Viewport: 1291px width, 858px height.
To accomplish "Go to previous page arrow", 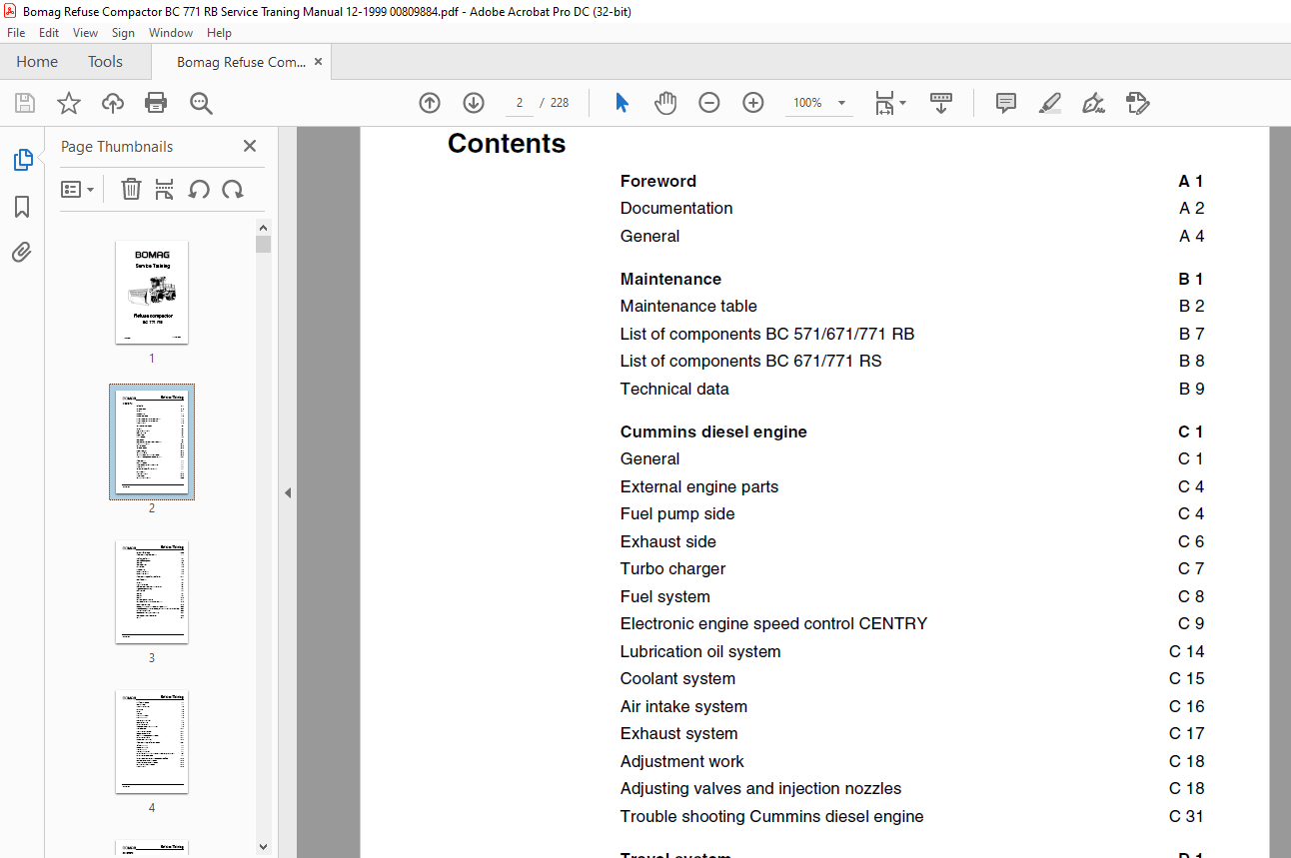I will click(430, 103).
